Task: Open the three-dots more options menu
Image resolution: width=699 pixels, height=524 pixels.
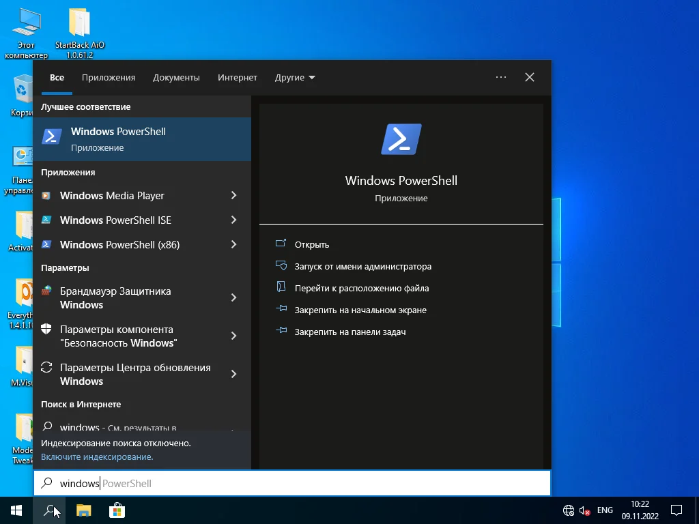Action: [501, 78]
